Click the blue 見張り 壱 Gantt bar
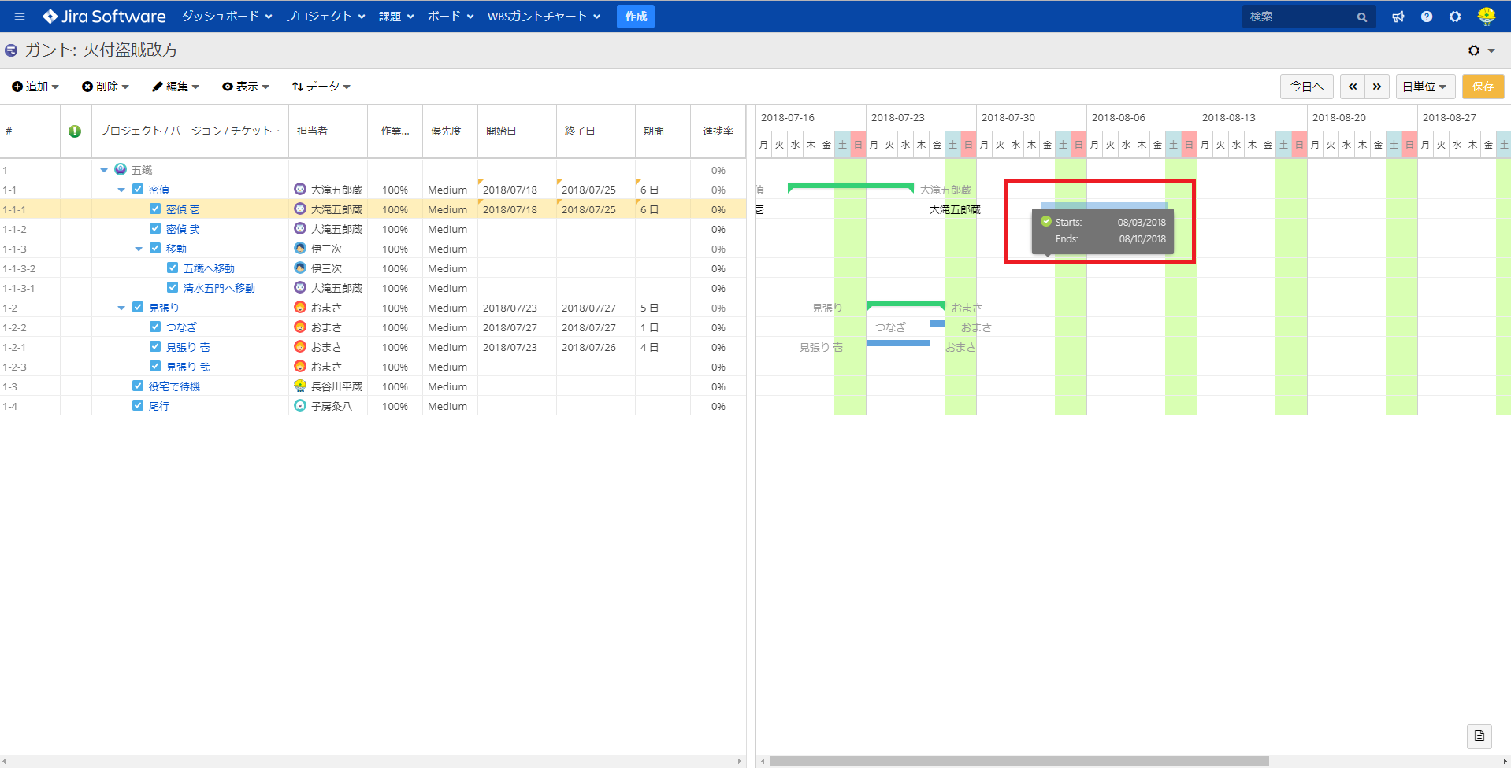The width and height of the screenshot is (1511, 768). coord(898,343)
